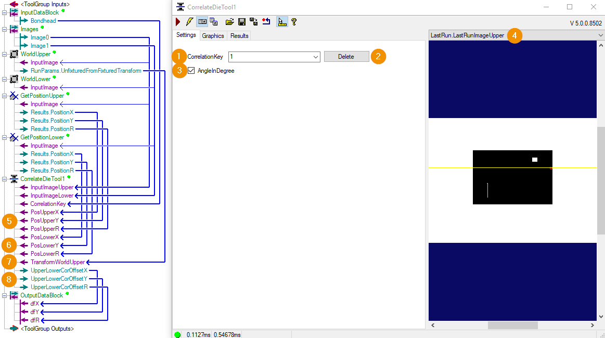
Task: Save with the floppy disk icon
Action: (x=242, y=22)
